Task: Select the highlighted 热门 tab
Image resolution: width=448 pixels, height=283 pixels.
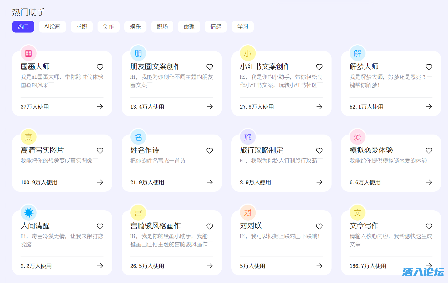Action: [23, 26]
